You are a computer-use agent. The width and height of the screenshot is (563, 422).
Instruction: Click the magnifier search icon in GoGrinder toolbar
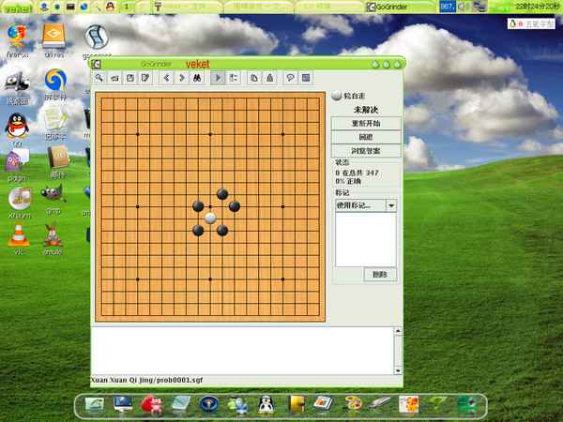(x=99, y=78)
